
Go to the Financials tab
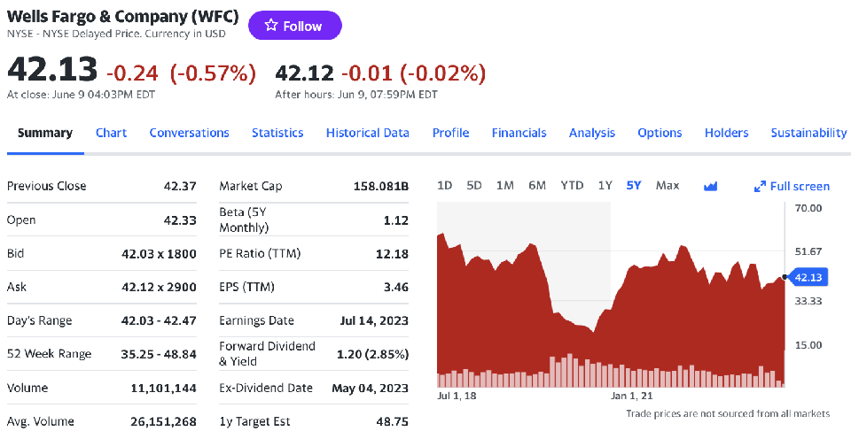click(519, 133)
